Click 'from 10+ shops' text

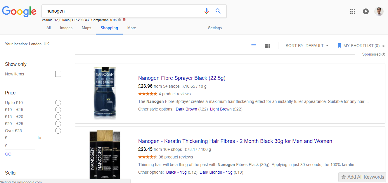168,149
